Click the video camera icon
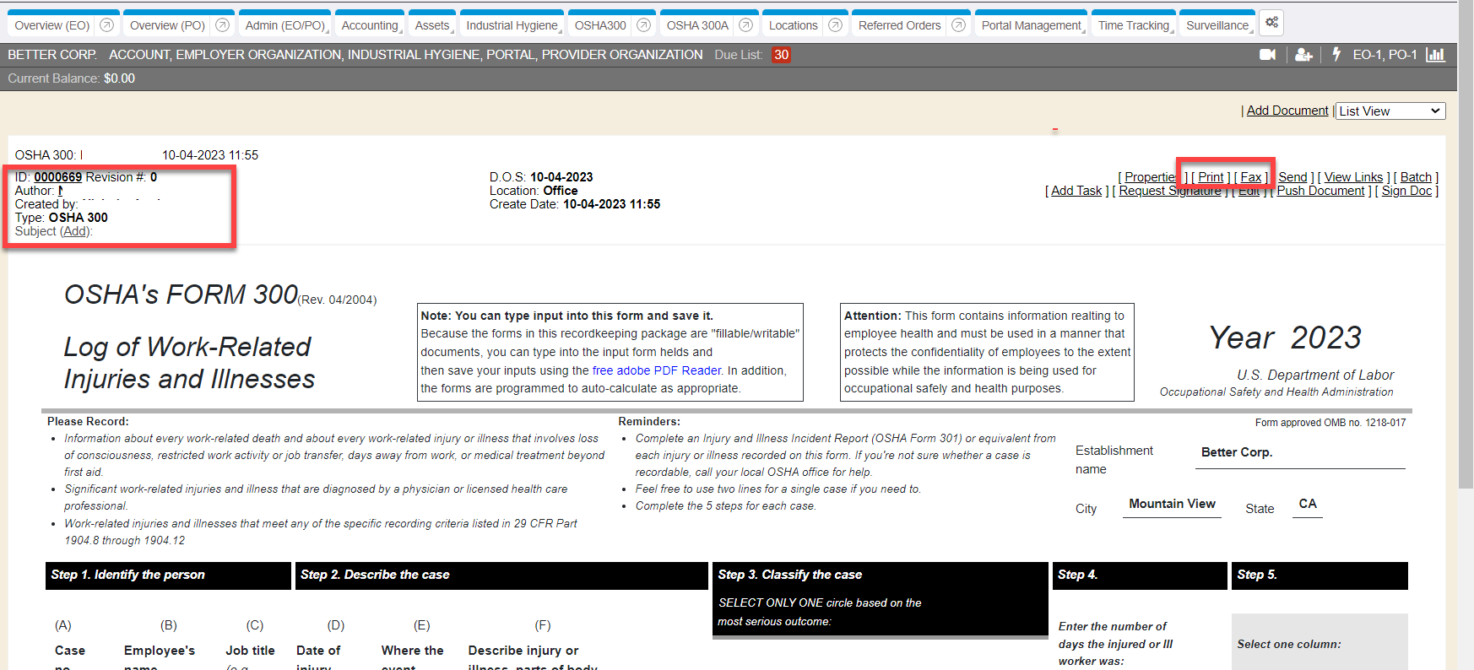This screenshot has width=1474, height=670. click(1267, 55)
